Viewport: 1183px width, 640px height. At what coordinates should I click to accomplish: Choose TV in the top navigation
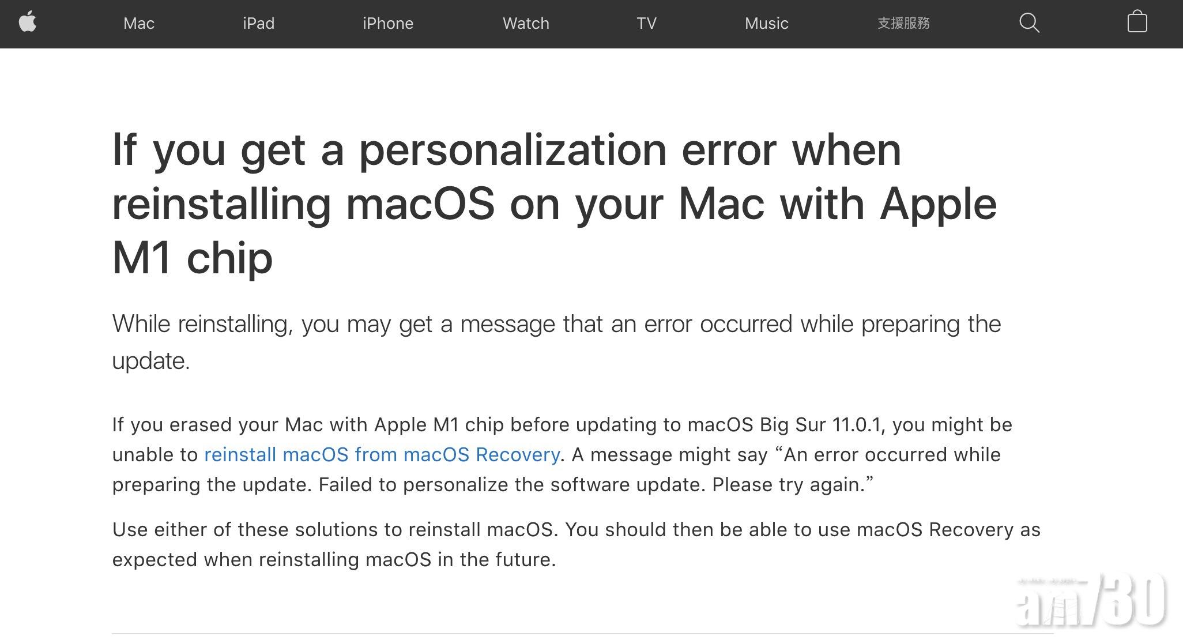[x=646, y=24]
